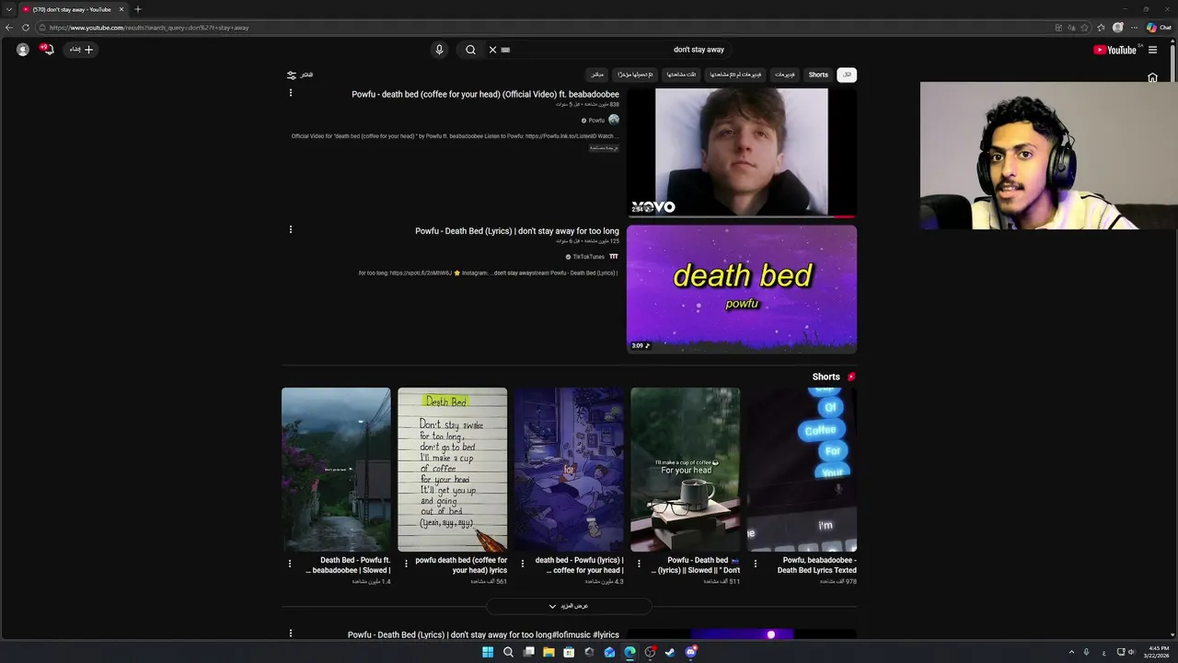The width and height of the screenshot is (1178, 663).
Task: Expand more Shorts with the chevron button
Action: [x=569, y=606]
